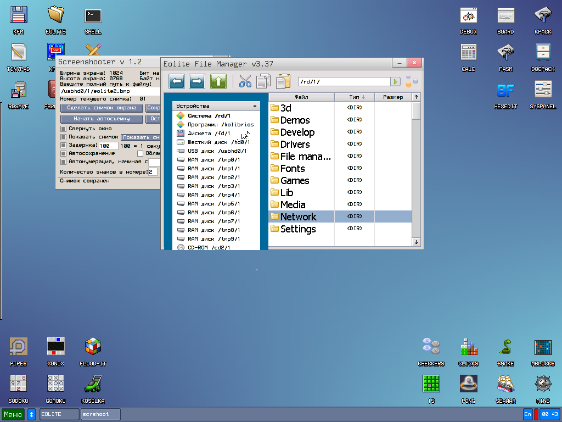Select USB диск /usbhd0/1 device
The width and height of the screenshot is (562, 422).
217,151
